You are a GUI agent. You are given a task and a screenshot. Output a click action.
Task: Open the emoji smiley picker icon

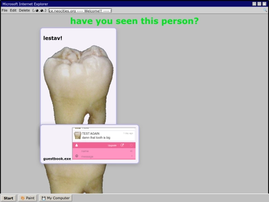pos(77,156)
